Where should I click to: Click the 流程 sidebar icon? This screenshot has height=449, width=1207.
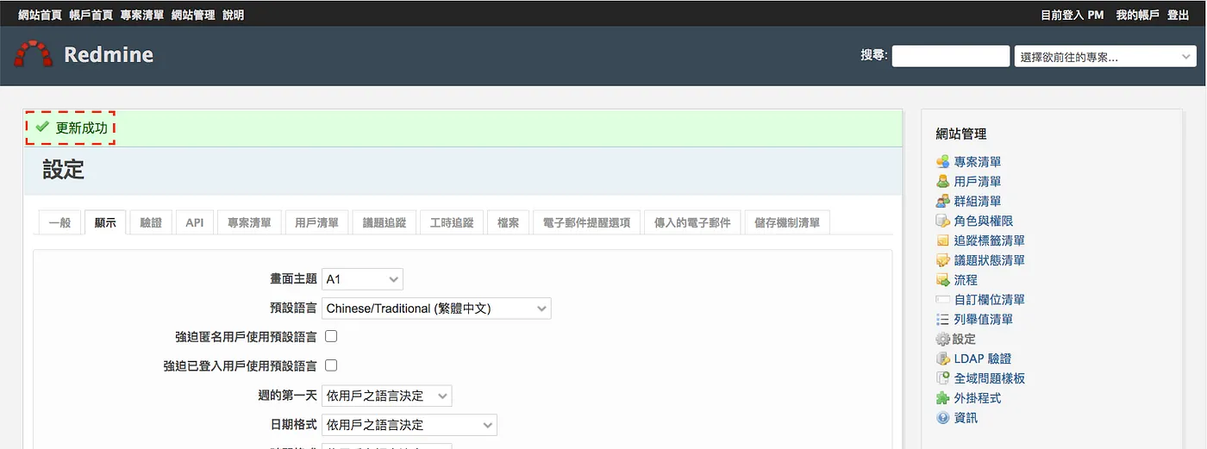943,280
